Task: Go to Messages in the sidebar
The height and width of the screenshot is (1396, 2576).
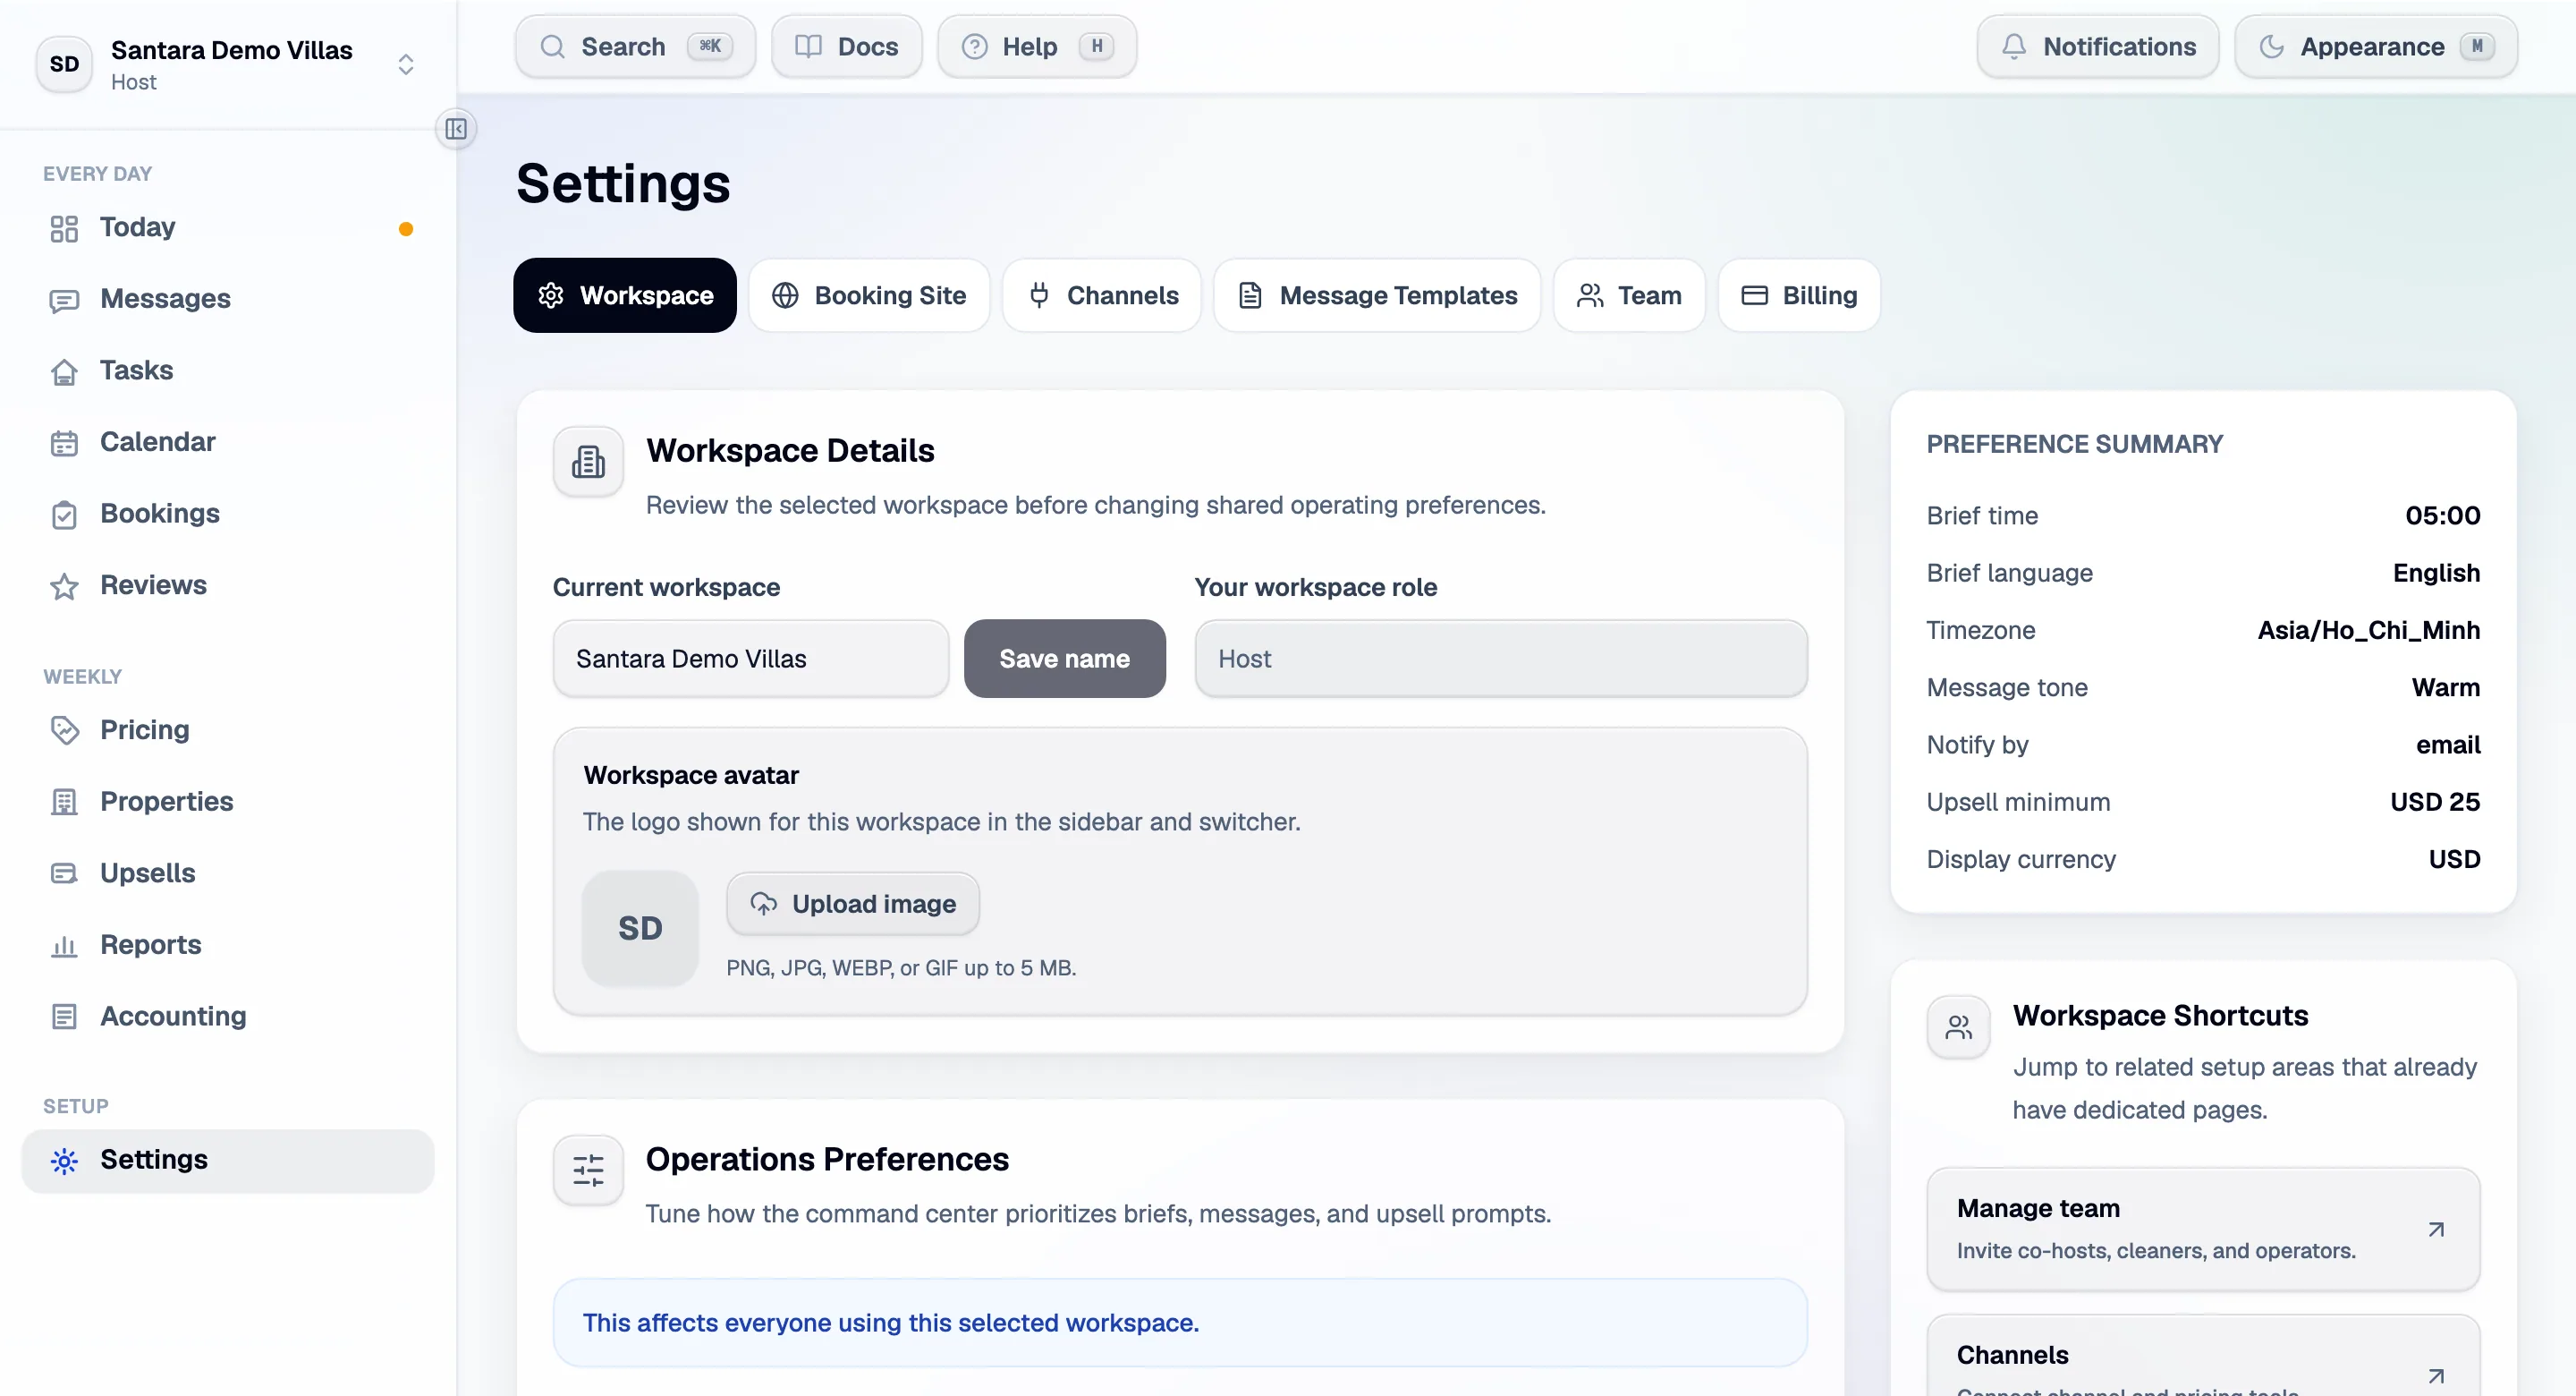Action: coord(228,299)
